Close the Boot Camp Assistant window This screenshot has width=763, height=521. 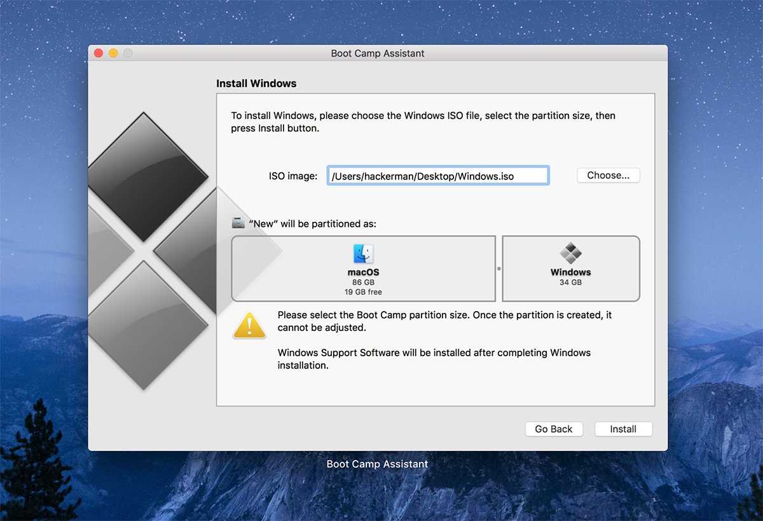[x=99, y=53]
